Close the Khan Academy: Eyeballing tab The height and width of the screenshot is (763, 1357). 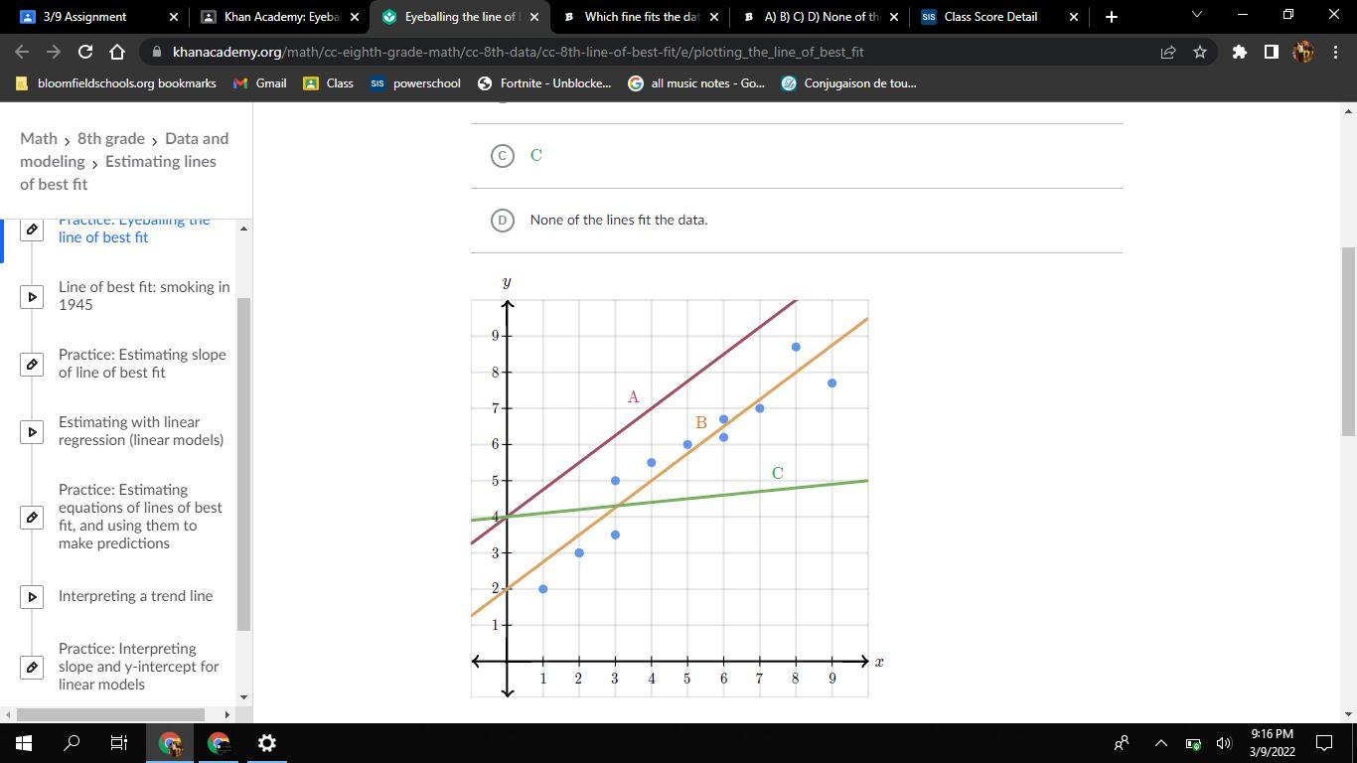(355, 17)
